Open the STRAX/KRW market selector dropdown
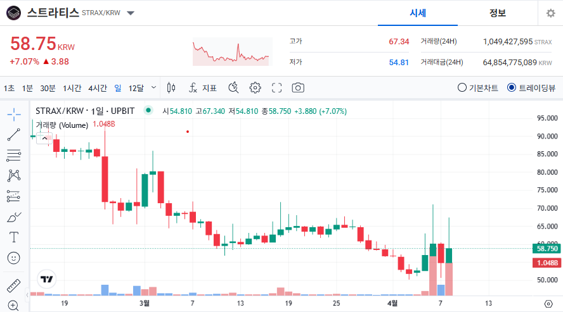The width and height of the screenshot is (563, 312). pos(131,13)
